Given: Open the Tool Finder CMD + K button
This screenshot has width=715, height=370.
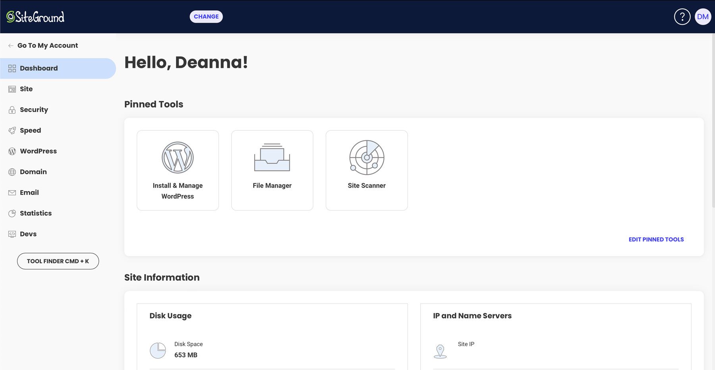Looking at the screenshot, I should tap(58, 261).
